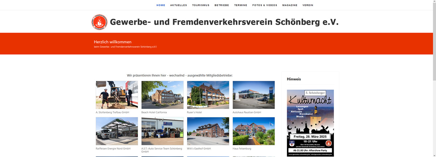The image size is (436, 157).
Task: Click the Haus Felsenburg caption
Action: pos(242,149)
